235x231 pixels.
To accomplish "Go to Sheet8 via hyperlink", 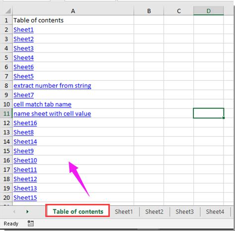I will tap(23, 132).
